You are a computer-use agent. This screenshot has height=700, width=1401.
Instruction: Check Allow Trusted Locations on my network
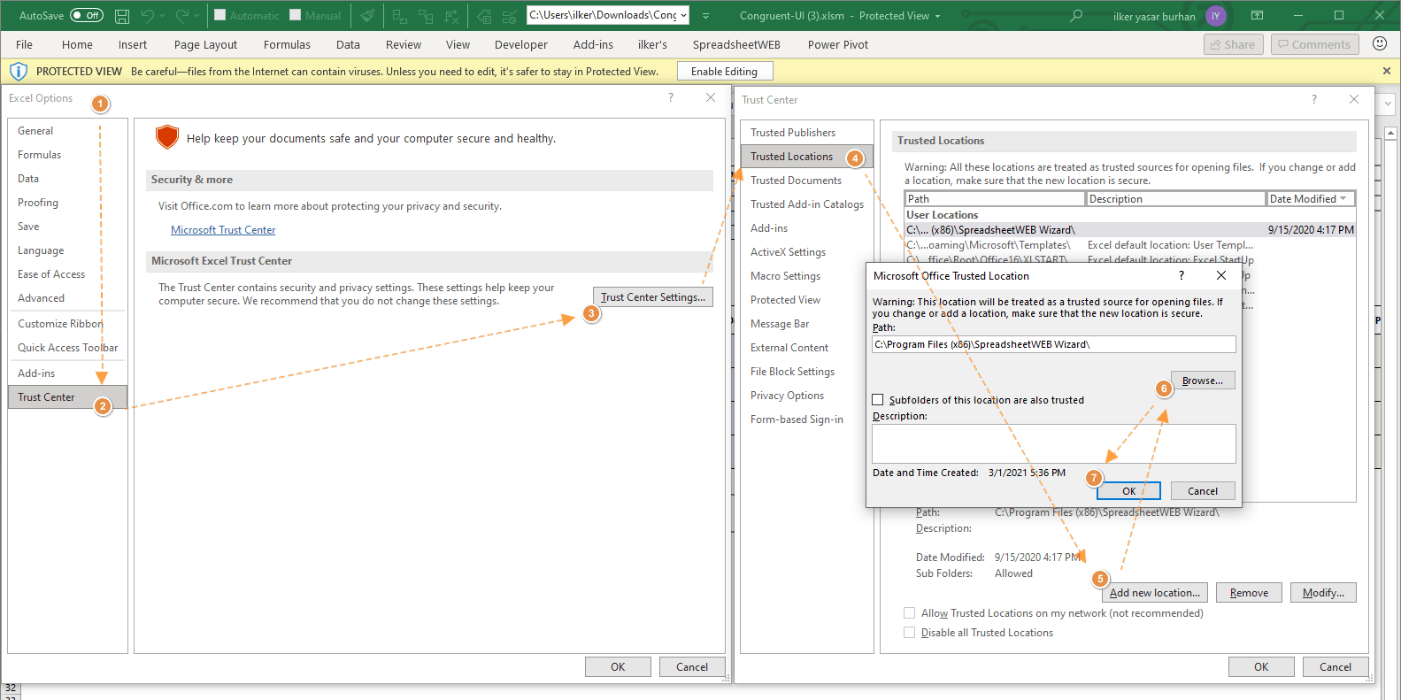909,613
